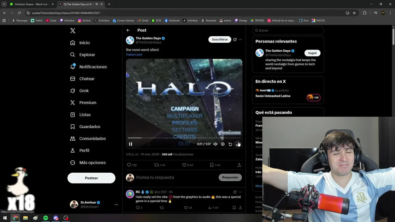Image resolution: width=395 pixels, height=222 pixels.
Task: Bookmark the main post with 1 mil saves
Action: (x=215, y=165)
